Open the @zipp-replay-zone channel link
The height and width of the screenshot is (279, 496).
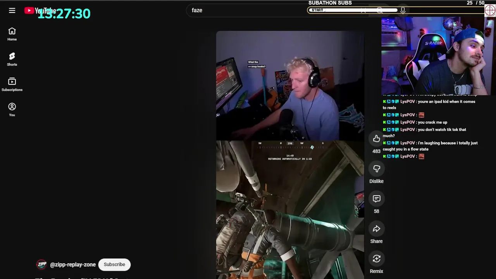(x=73, y=265)
